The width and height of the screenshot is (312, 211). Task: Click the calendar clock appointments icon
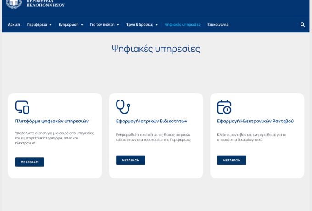[x=224, y=107]
